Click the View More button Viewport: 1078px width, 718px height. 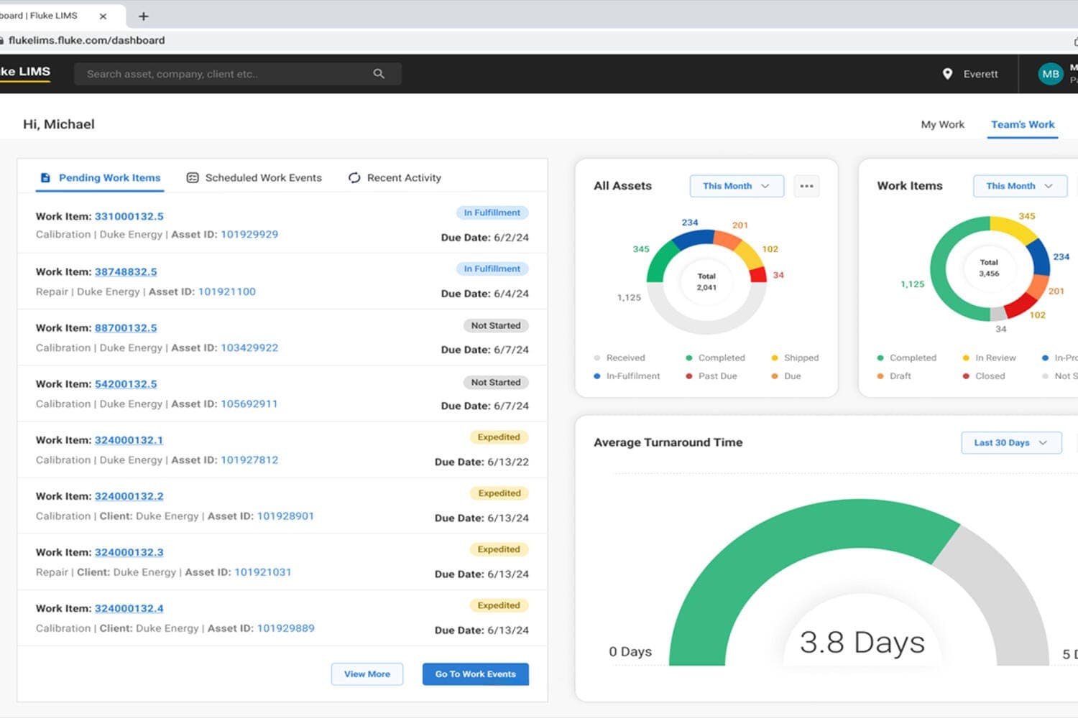367,674
